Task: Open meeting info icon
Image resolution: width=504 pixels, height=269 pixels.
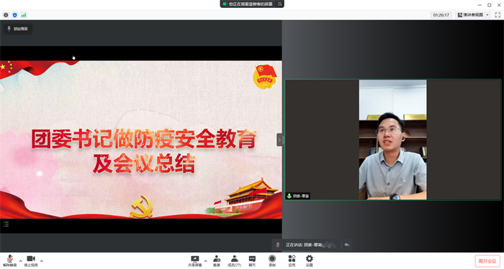Action: (6, 15)
